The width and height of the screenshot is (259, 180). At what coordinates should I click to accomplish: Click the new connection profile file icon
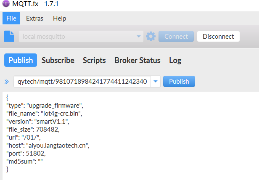(9, 36)
